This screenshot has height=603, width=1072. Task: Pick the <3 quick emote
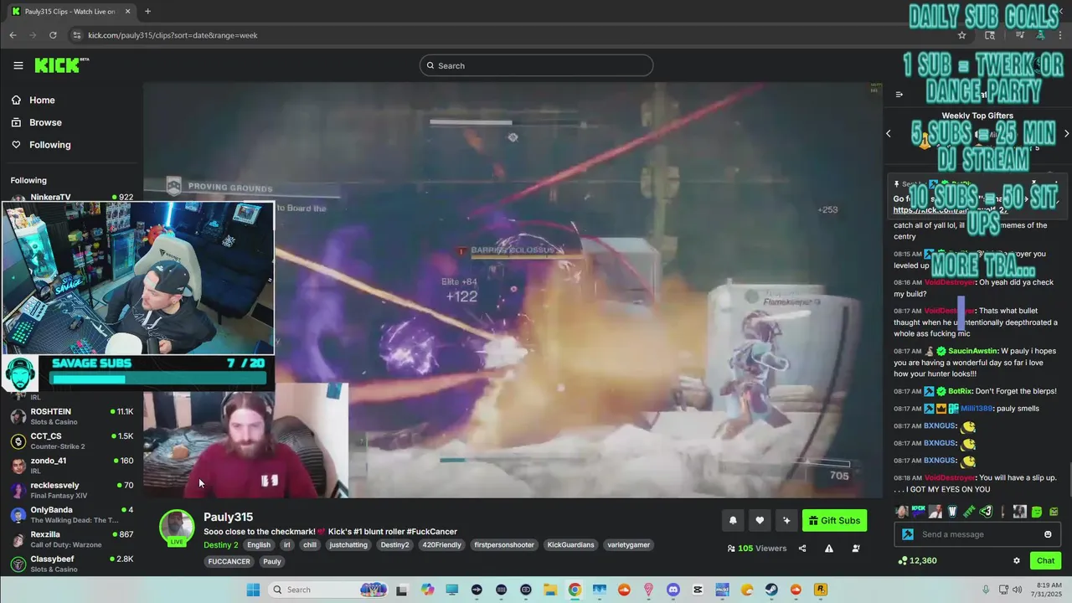click(x=987, y=511)
